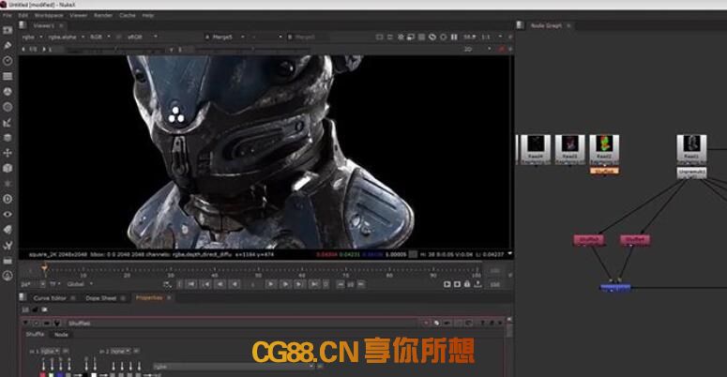Click frame 50 on the timeline ruler

(258, 273)
